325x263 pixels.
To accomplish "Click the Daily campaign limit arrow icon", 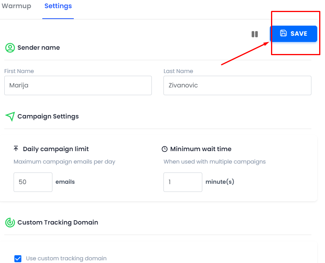I will tap(16, 148).
